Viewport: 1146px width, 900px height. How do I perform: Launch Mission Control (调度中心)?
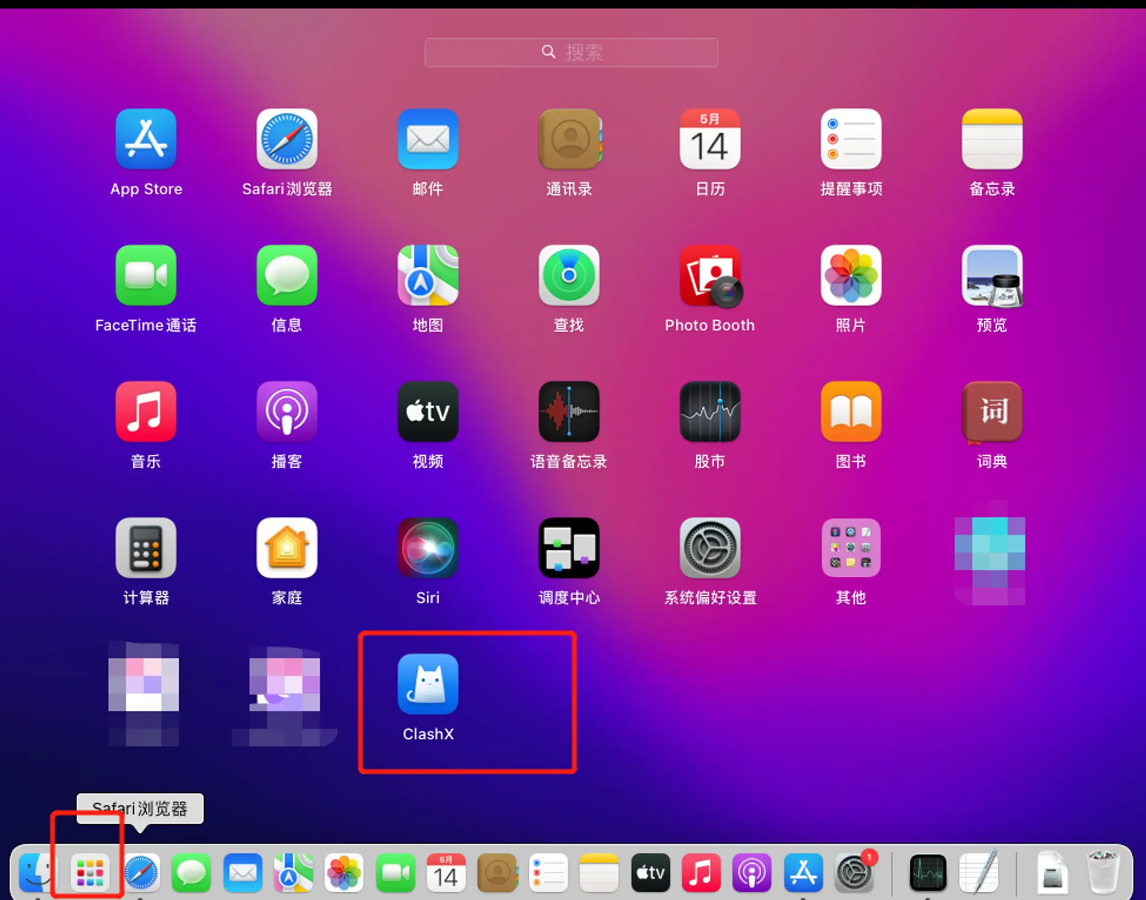coord(569,548)
